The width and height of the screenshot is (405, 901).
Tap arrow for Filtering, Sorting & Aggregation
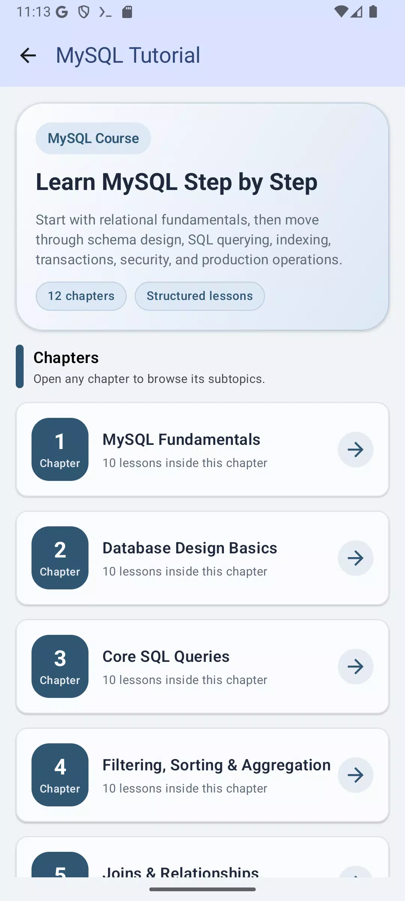pyautogui.click(x=355, y=775)
